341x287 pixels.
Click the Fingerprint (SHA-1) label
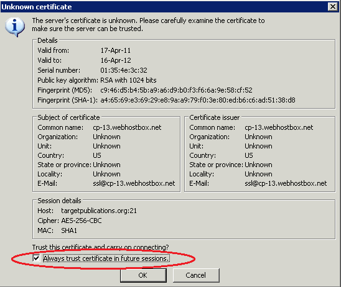point(67,100)
